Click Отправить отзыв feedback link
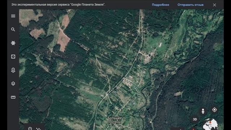Image resolution: width=231 pixels, height=130 pixels. point(190,5)
